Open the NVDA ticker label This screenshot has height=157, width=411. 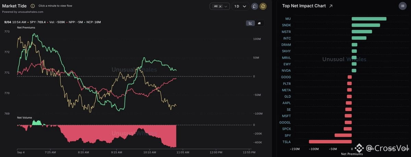[286, 71]
